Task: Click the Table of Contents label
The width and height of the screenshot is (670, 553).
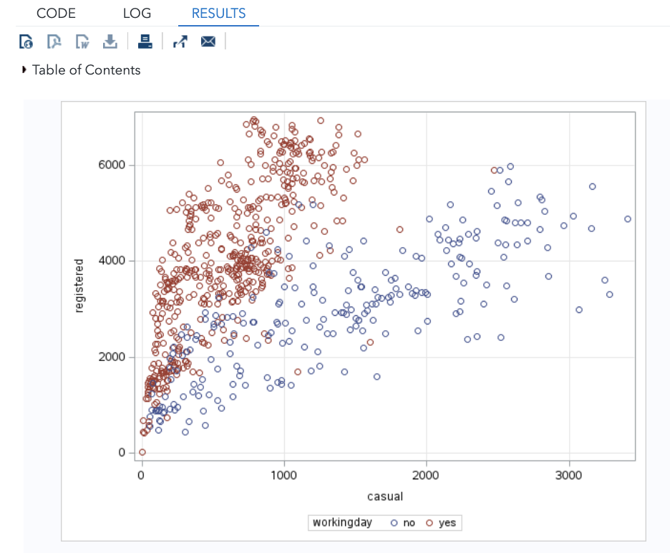Action: (86, 69)
